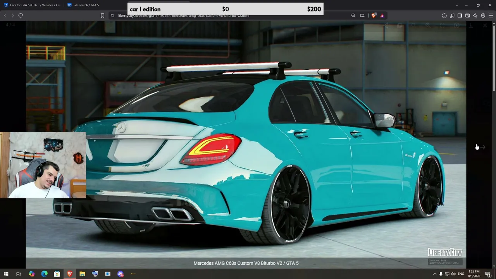Screen dimensions: 496x279
Task: Open the Brave Rewards triangle icon
Action: pos(382,15)
